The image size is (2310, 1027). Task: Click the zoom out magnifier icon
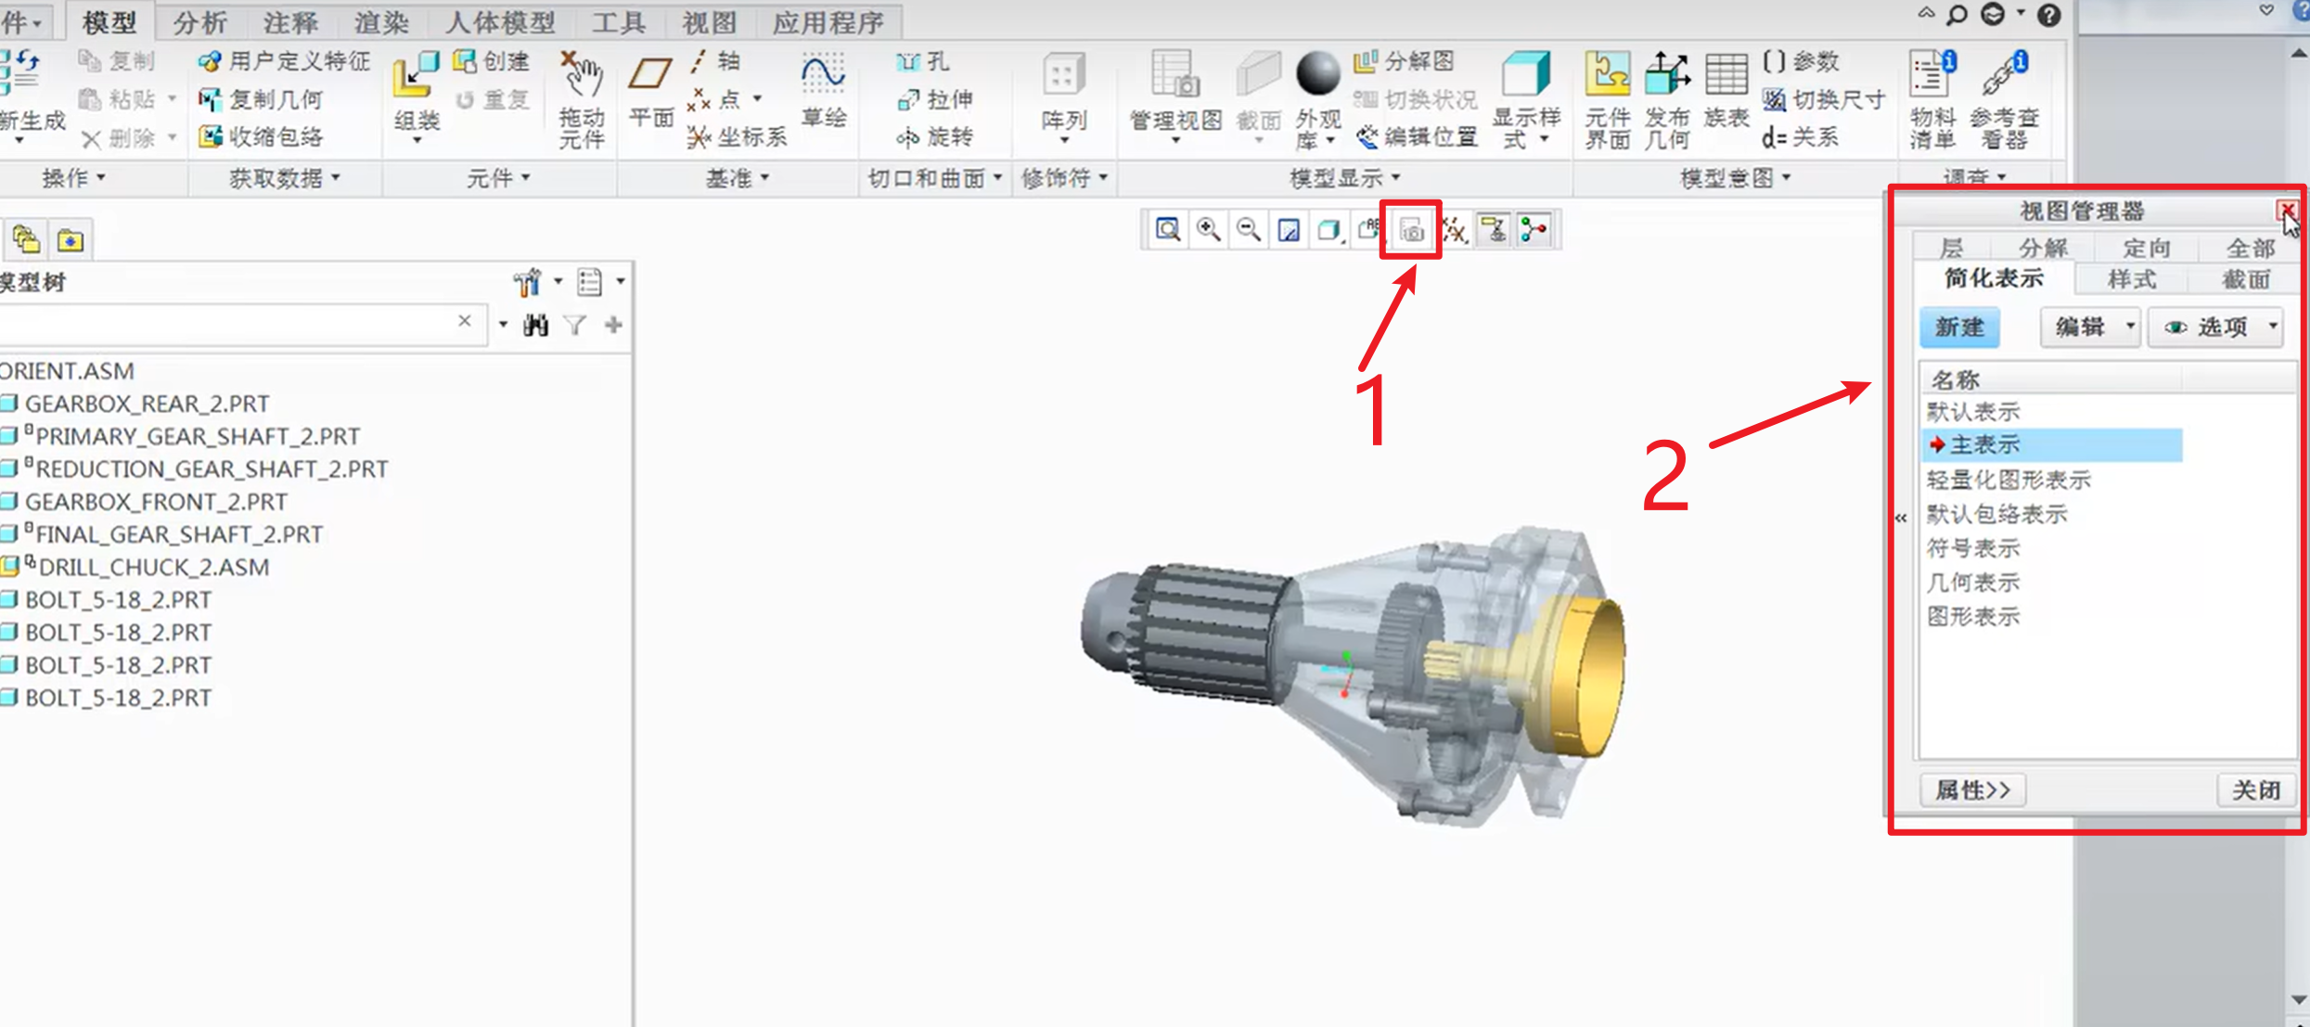pyautogui.click(x=1249, y=230)
